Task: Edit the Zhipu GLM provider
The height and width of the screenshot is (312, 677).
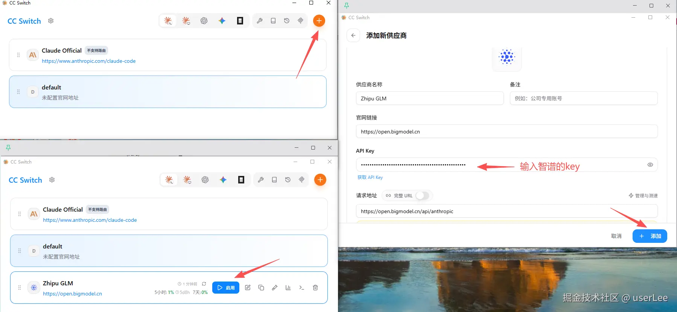Action: click(248, 288)
